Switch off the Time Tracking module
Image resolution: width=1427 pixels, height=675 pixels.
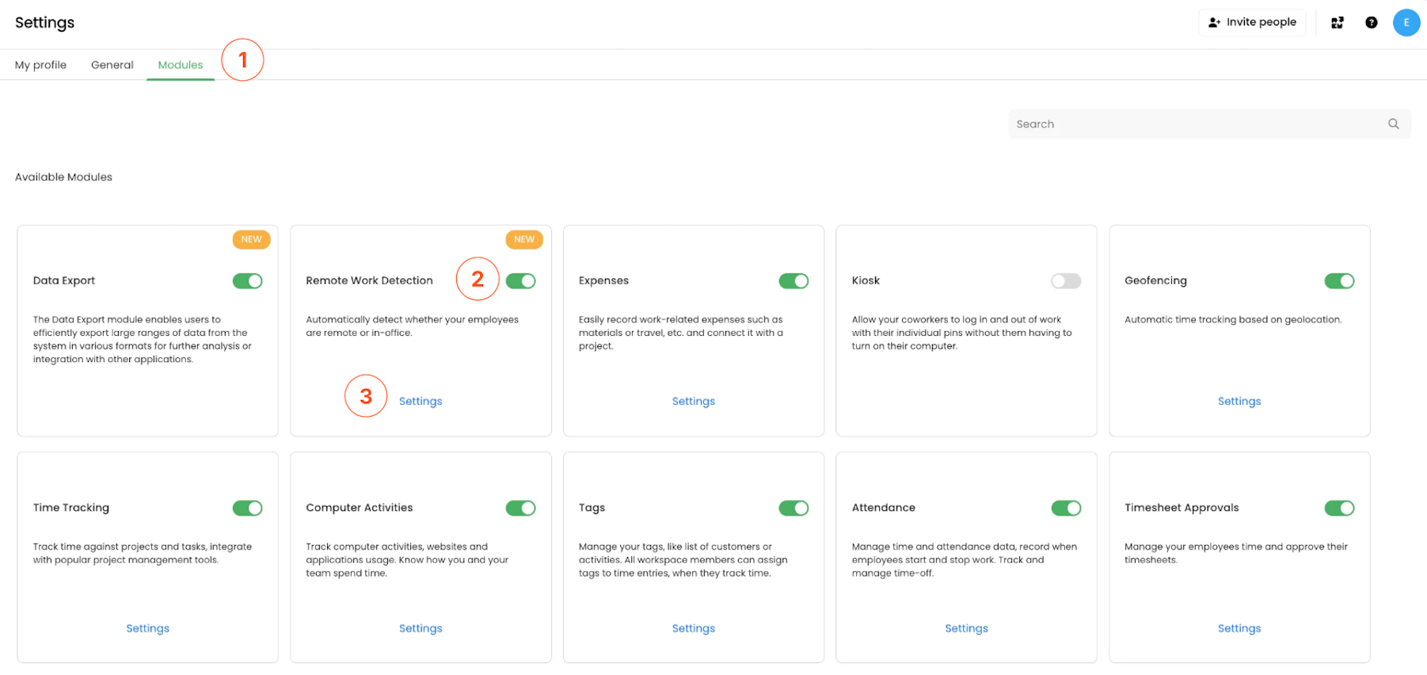pyautogui.click(x=247, y=508)
